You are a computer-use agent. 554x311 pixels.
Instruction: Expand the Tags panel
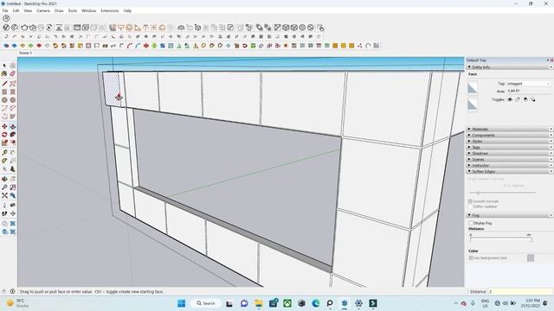click(509, 147)
